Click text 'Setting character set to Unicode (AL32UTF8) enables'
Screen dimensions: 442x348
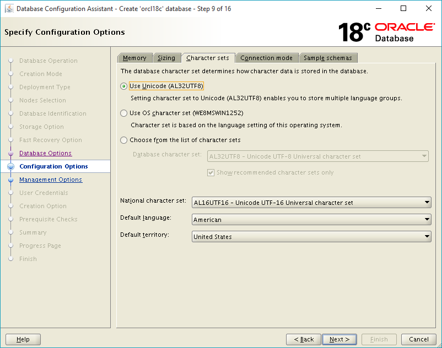pos(266,98)
